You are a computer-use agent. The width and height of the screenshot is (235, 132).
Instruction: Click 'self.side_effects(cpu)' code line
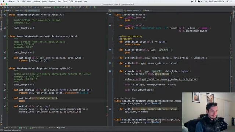140,90
